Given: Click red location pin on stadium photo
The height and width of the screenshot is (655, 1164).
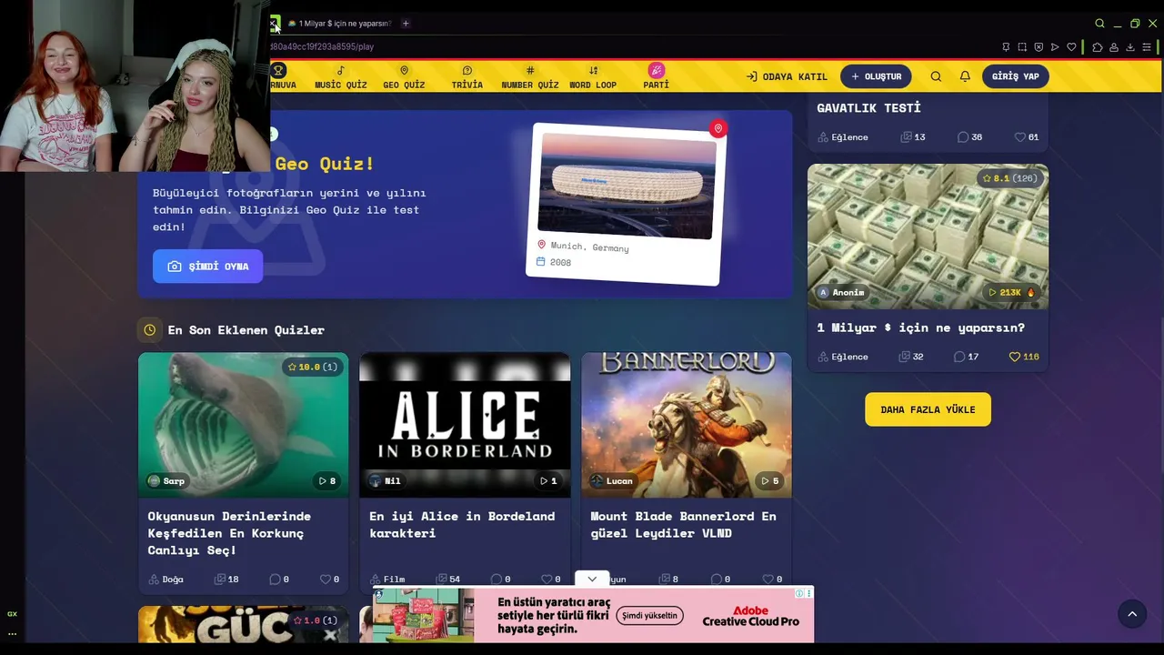Looking at the screenshot, I should [718, 128].
